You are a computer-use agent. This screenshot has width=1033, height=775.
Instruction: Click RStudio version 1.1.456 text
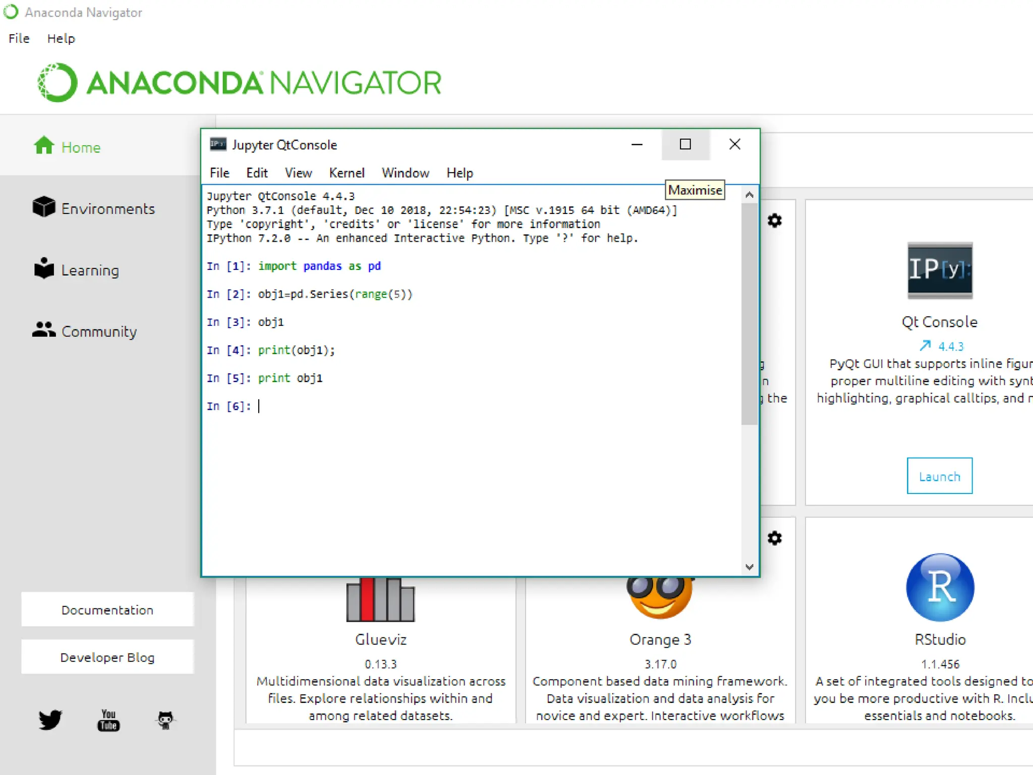pos(940,664)
